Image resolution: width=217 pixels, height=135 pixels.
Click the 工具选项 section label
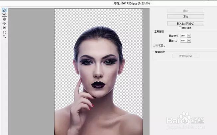(159, 31)
